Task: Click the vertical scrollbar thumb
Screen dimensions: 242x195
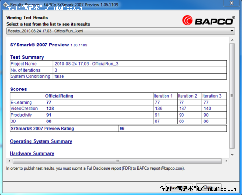Action: point(232,96)
